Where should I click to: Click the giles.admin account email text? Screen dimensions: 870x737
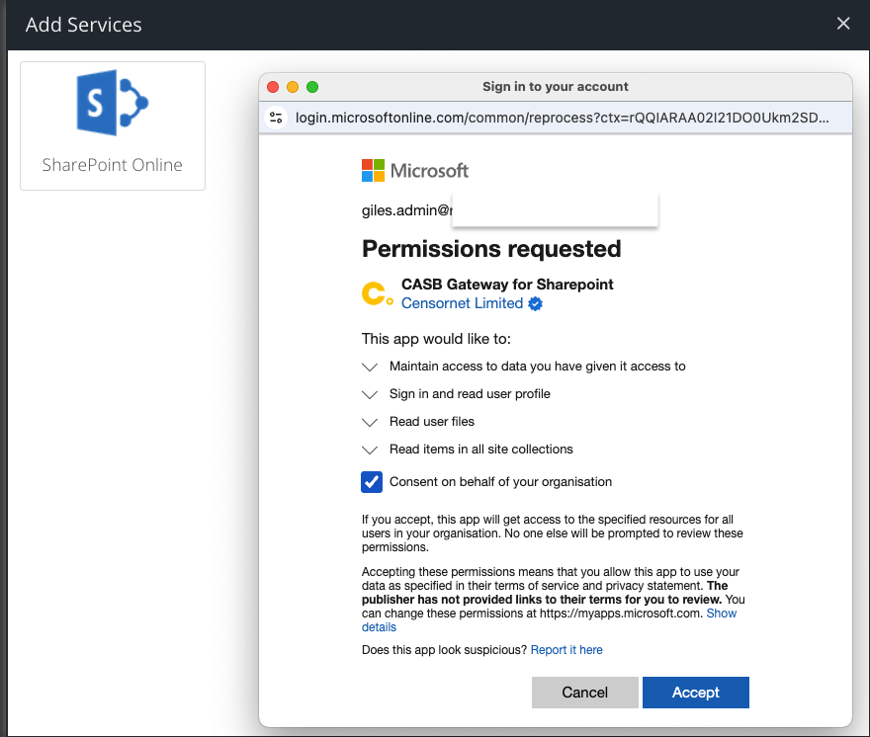point(407,210)
